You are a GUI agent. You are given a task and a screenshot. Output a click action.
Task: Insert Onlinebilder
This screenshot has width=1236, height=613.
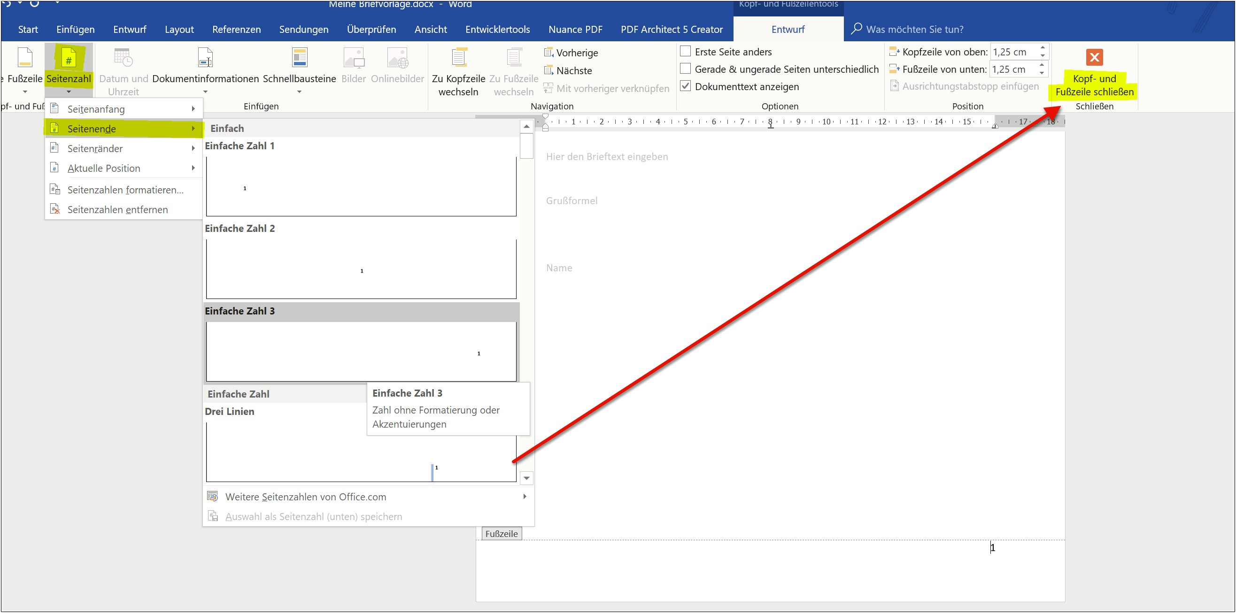click(397, 66)
